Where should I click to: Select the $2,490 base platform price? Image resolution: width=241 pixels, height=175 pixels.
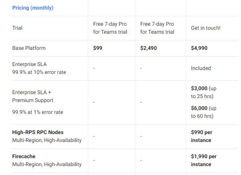pyautogui.click(x=149, y=48)
